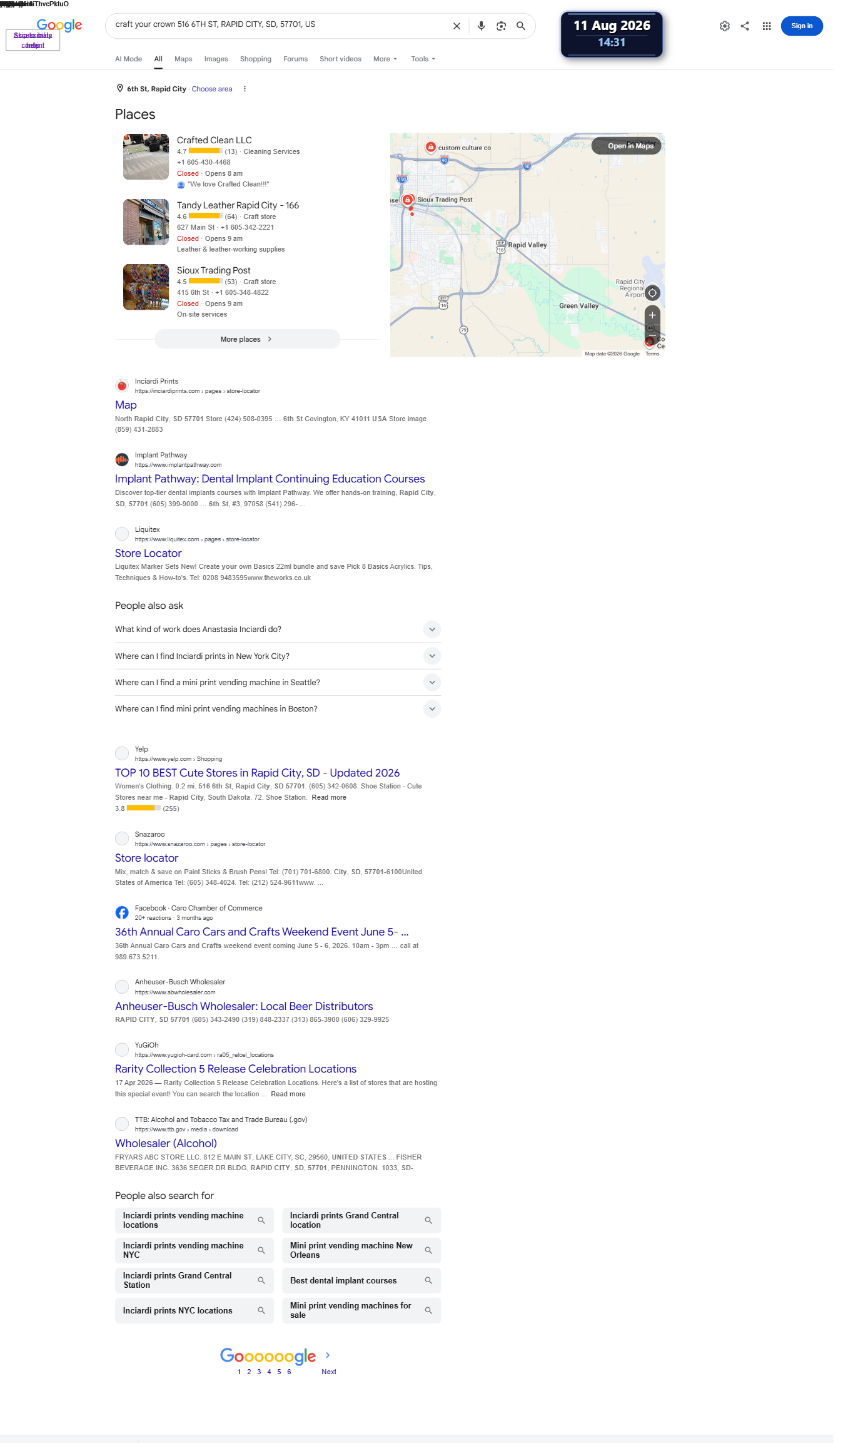Go to results page 3
843x1443 pixels.
click(259, 1372)
